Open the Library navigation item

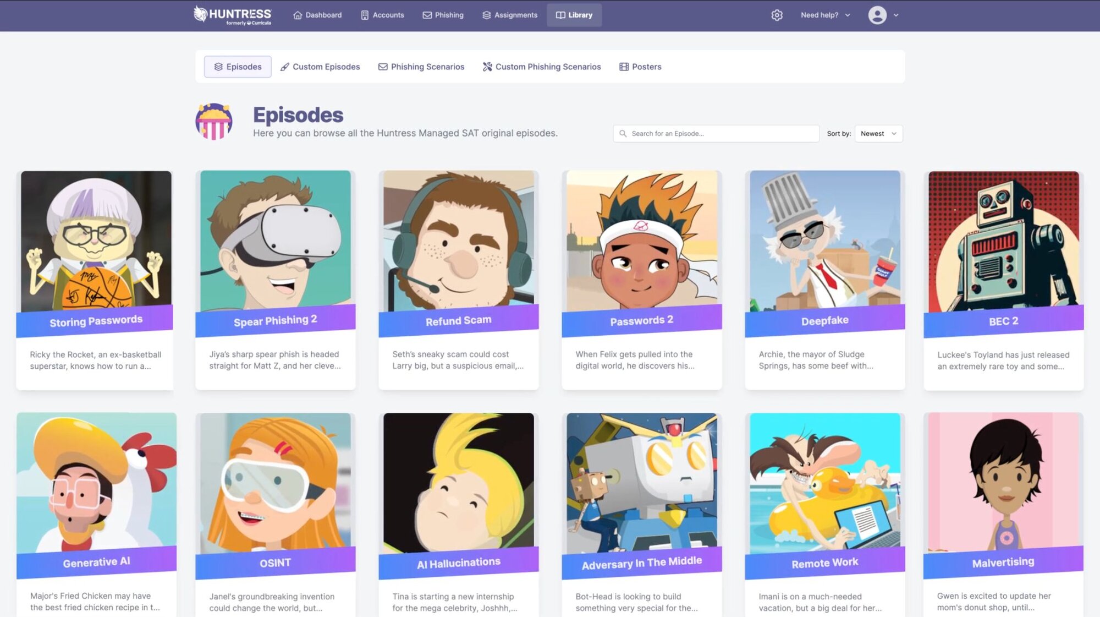(x=574, y=15)
